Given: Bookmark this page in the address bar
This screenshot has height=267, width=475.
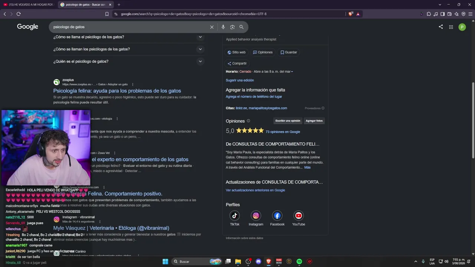Looking at the screenshot, I should [107, 14].
